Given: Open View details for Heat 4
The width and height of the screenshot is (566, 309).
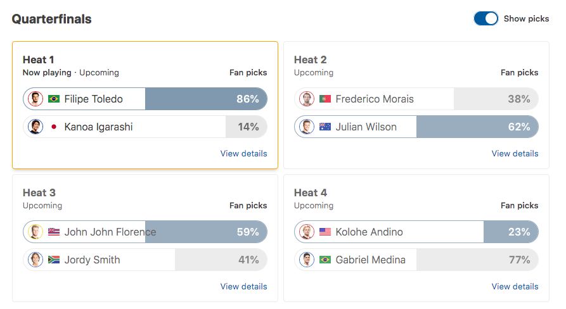Looking at the screenshot, I should click(515, 287).
